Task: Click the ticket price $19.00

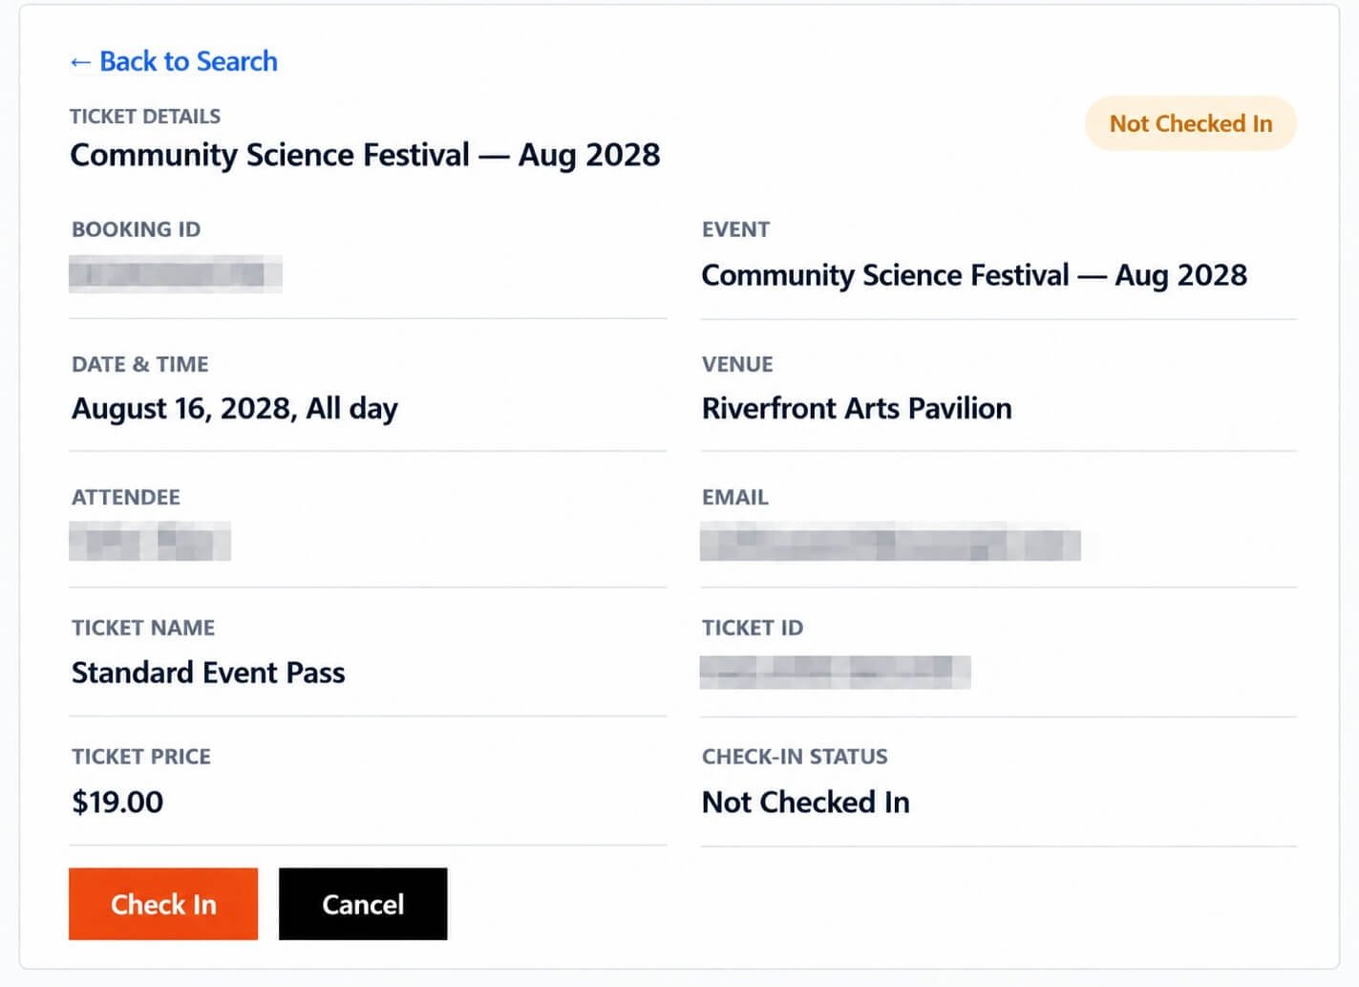Action: (x=117, y=802)
